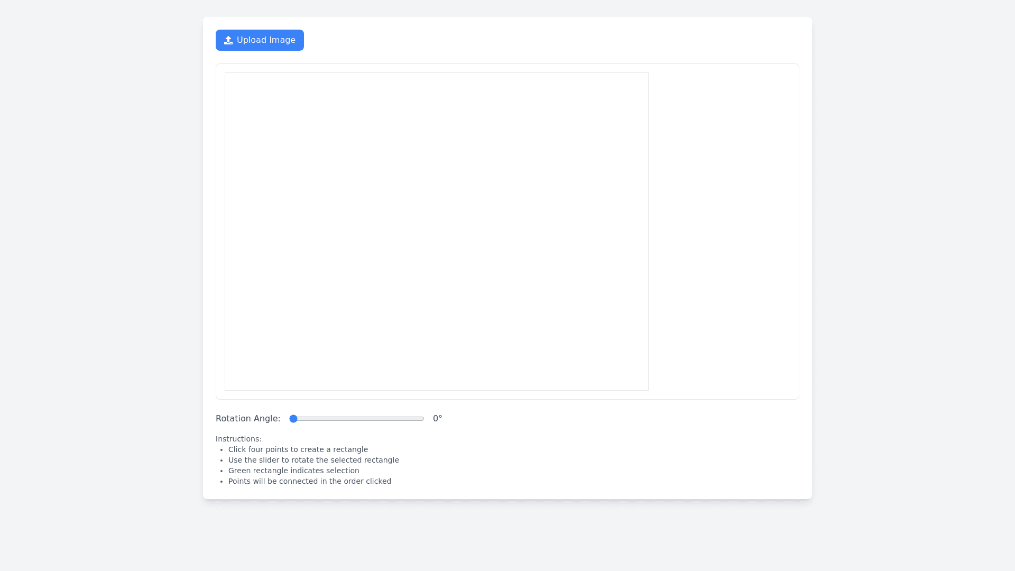Place a point near canvas top-left corner
This screenshot has width=1015, height=571.
pyautogui.click(x=233, y=80)
